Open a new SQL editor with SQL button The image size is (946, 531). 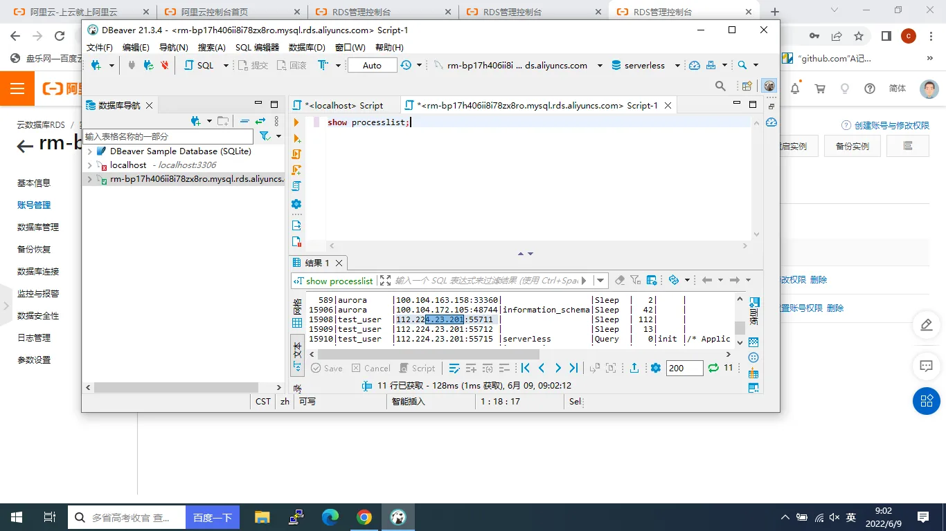(x=199, y=65)
